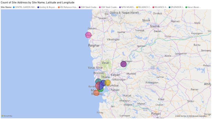Viewport: 212px width, 120px height.
Task: Click the Panvel map label
Action: (x=115, y=90)
